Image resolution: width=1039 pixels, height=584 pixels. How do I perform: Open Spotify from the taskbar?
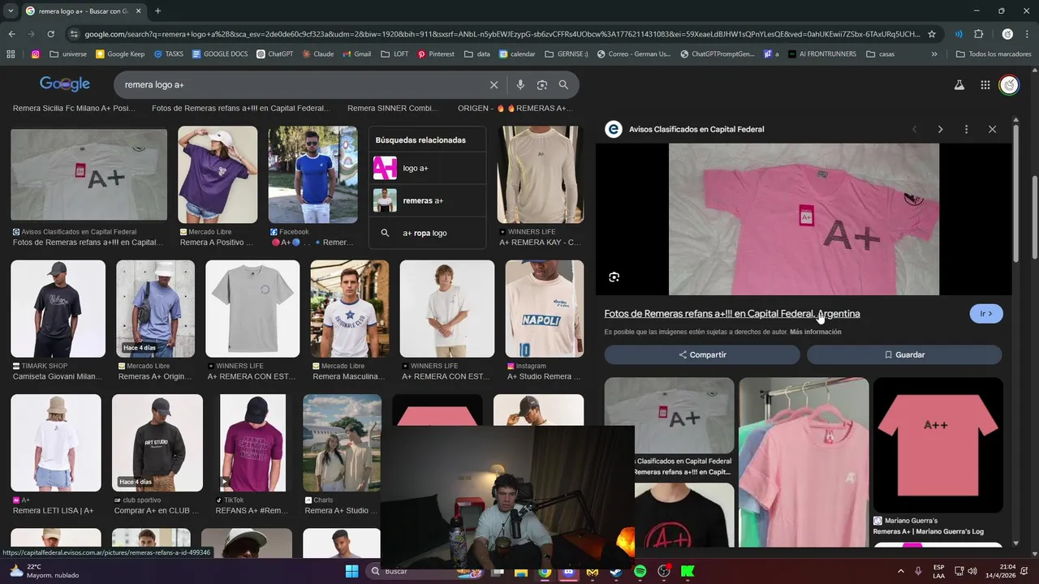640,571
